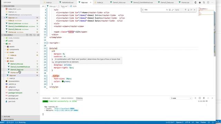Collapse all folders in explorer

38,35
